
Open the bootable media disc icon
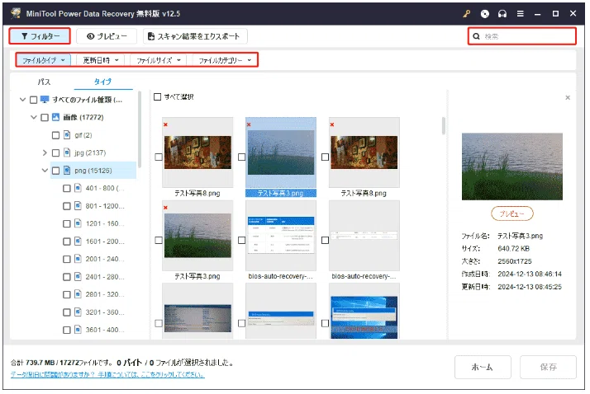[485, 14]
